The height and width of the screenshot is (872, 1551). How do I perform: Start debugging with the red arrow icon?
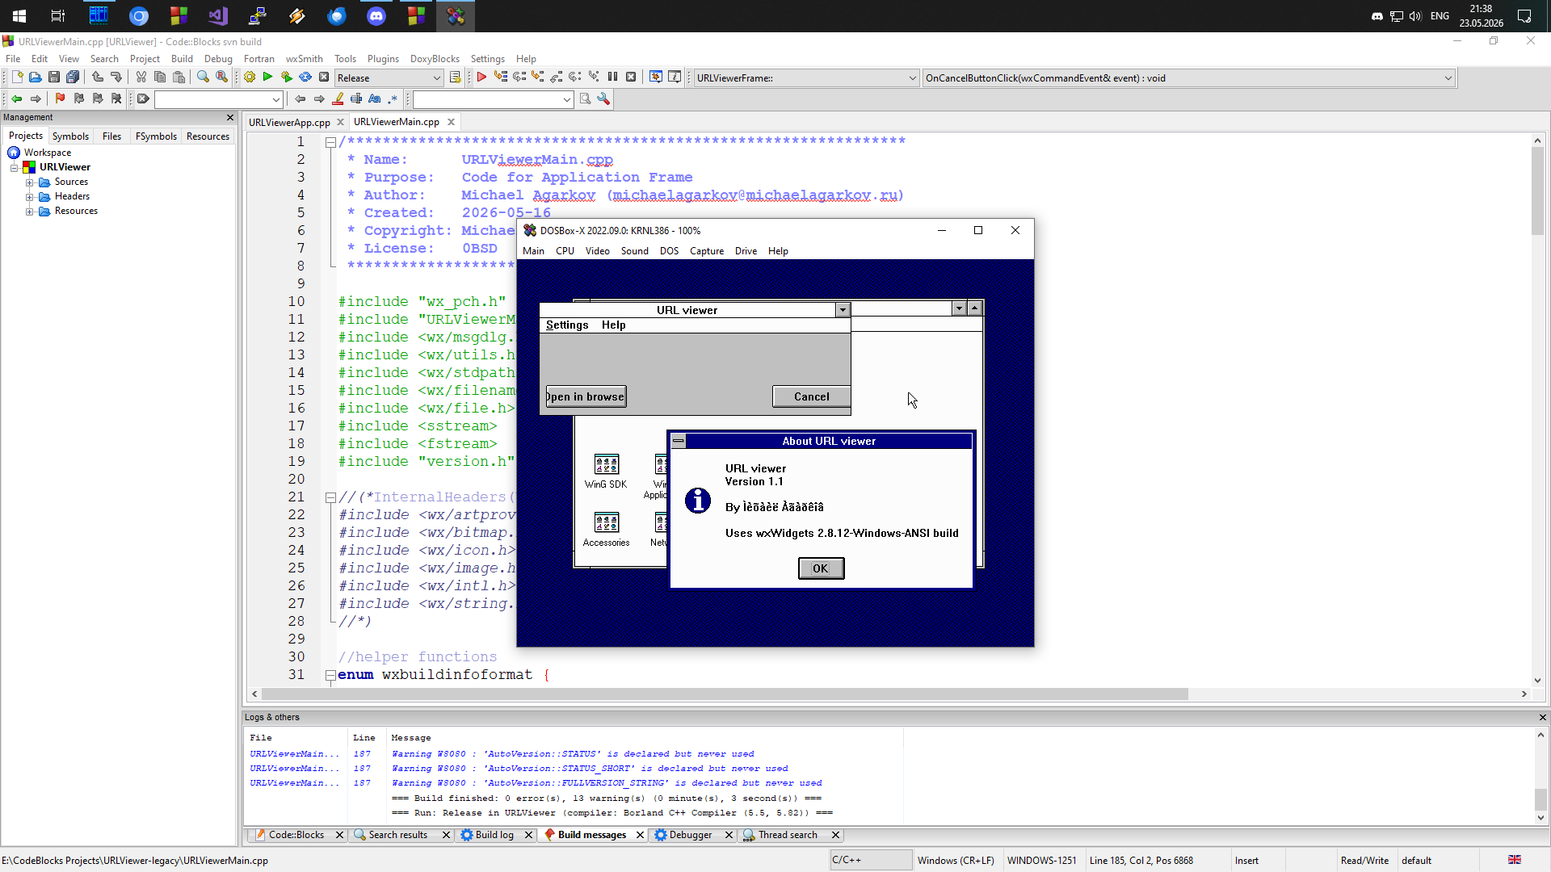tap(481, 78)
